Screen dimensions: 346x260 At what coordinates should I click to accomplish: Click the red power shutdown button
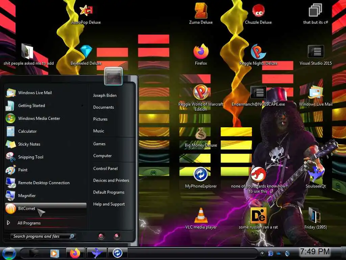pyautogui.click(x=101, y=236)
